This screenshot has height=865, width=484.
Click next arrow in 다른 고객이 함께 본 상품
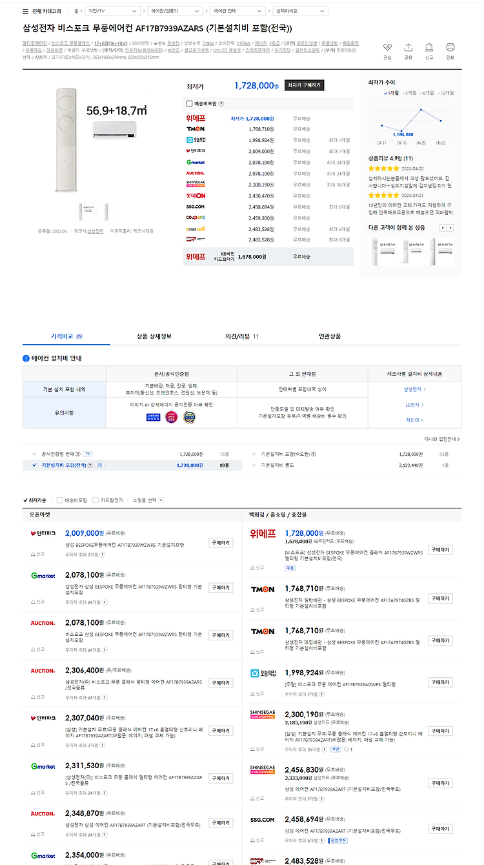(450, 228)
